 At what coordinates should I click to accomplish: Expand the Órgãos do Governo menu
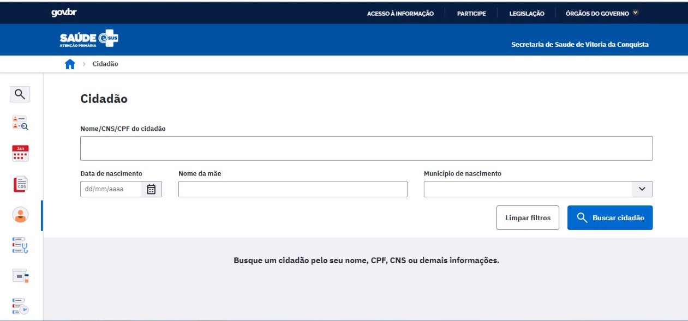point(602,13)
